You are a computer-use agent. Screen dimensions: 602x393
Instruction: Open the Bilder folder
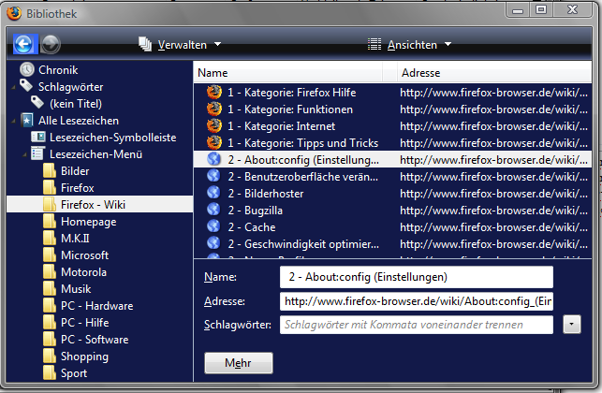pyautogui.click(x=75, y=171)
